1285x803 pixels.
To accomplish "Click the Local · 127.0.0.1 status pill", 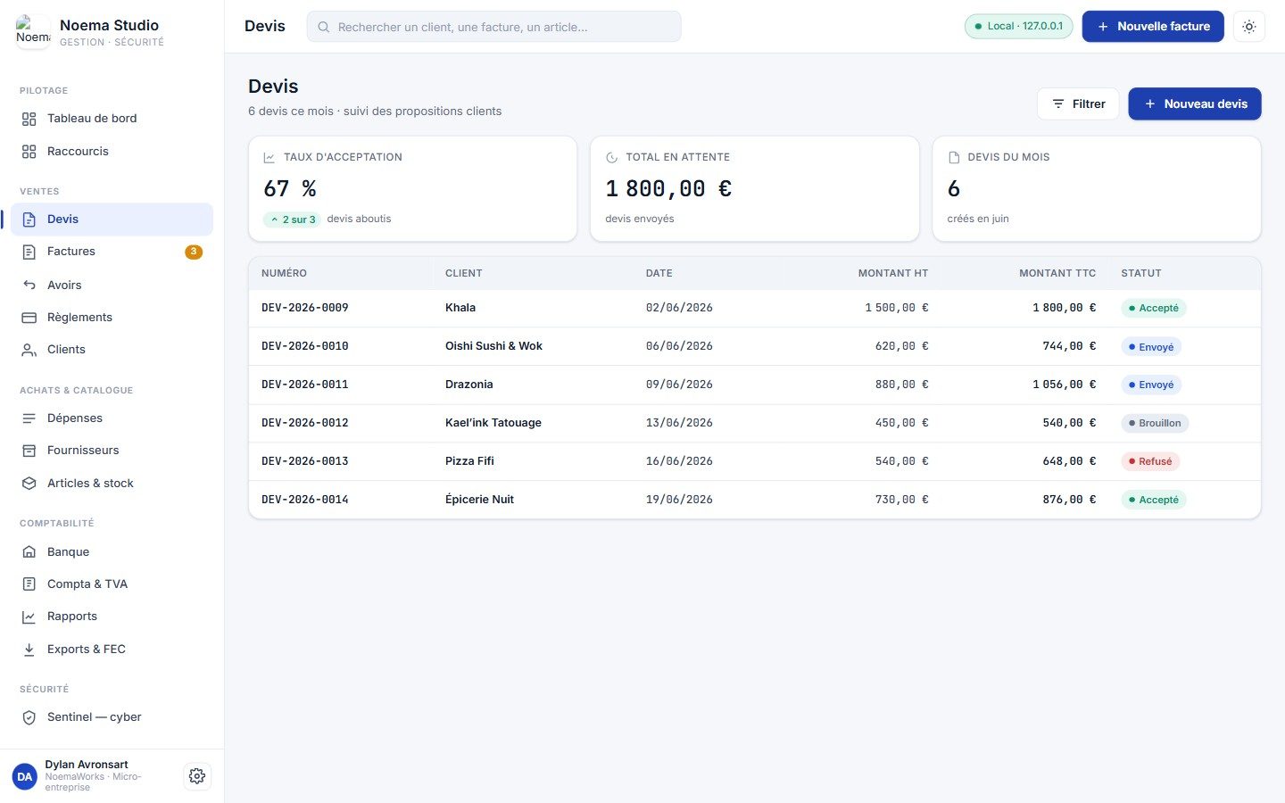I will (x=1018, y=26).
